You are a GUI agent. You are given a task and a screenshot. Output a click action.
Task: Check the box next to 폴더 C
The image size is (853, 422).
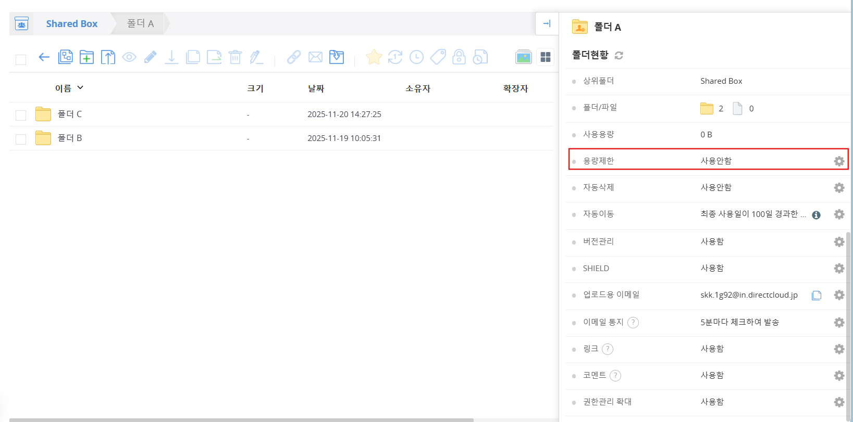click(21, 115)
